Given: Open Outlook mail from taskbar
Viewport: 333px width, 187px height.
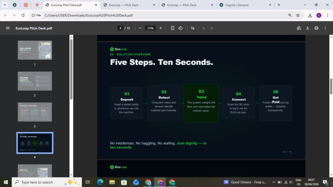Looking at the screenshot, I should [136, 182].
